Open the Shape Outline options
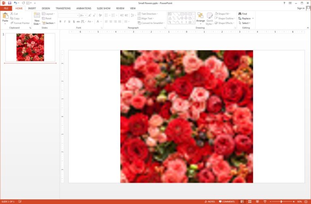The width and height of the screenshot is (311, 204). tap(225, 19)
